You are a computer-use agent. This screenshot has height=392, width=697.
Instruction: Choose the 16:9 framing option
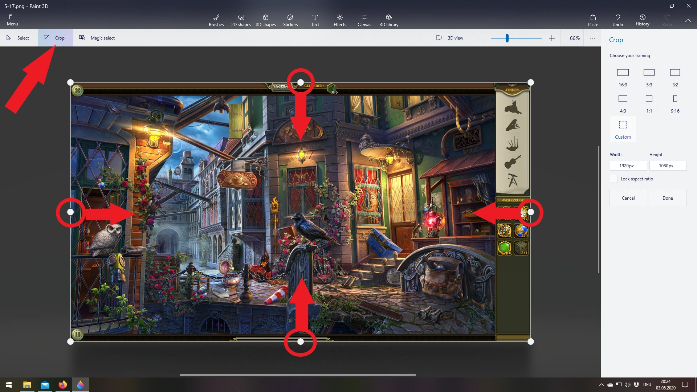623,77
